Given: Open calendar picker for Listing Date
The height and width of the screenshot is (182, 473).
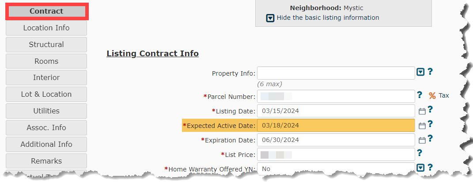Looking at the screenshot, I should pyautogui.click(x=422, y=111).
